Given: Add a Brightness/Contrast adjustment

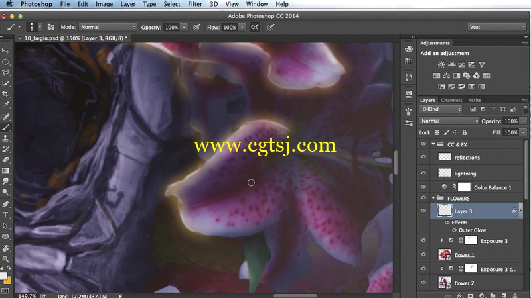Looking at the screenshot, I should click(441, 64).
